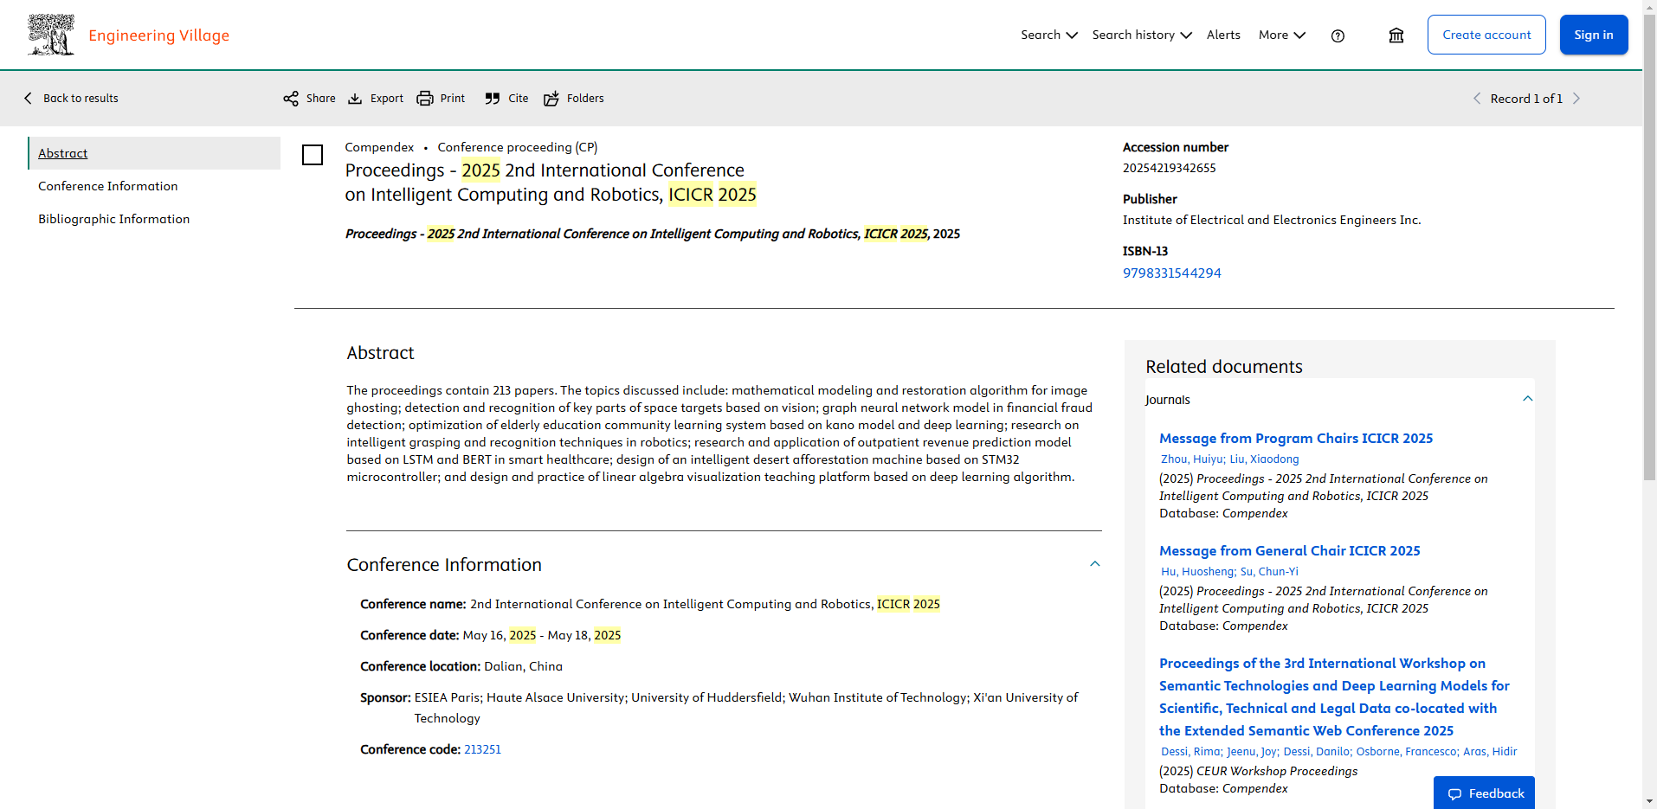This screenshot has width=1657, height=809.
Task: Click the Export download icon
Action: coord(355,99)
